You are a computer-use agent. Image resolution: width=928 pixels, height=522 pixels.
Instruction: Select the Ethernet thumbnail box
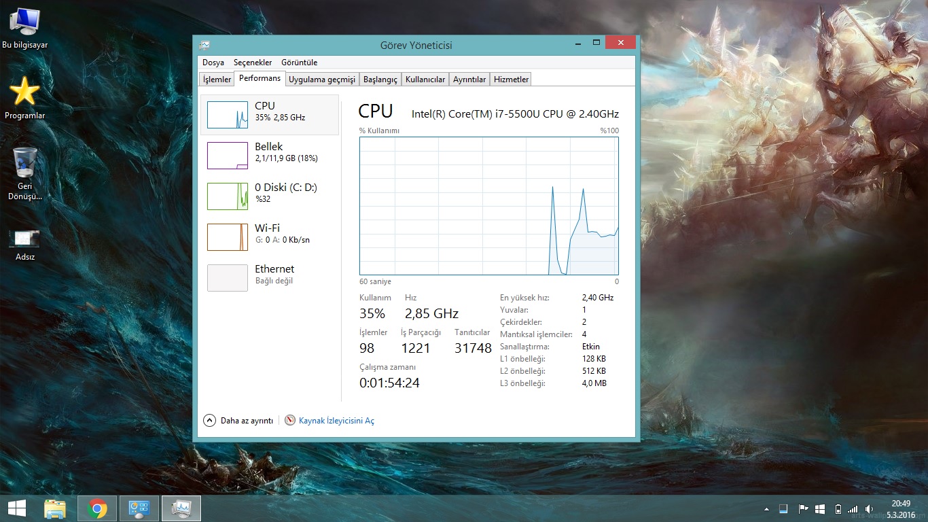point(228,278)
